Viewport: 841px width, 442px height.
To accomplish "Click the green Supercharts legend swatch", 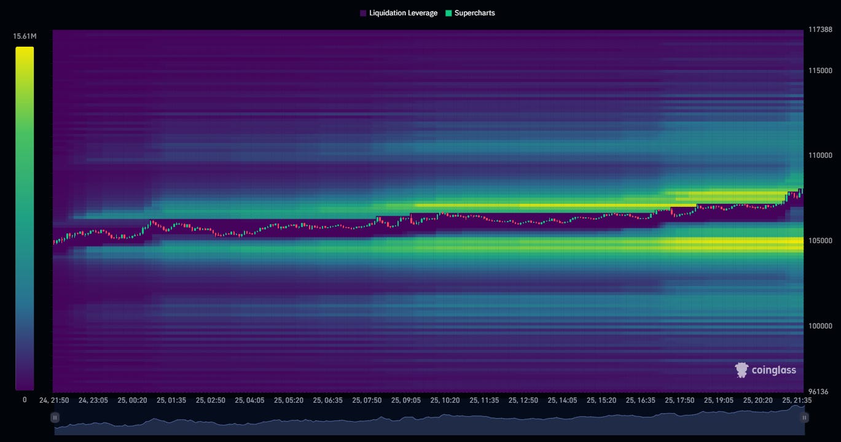I will pos(448,13).
